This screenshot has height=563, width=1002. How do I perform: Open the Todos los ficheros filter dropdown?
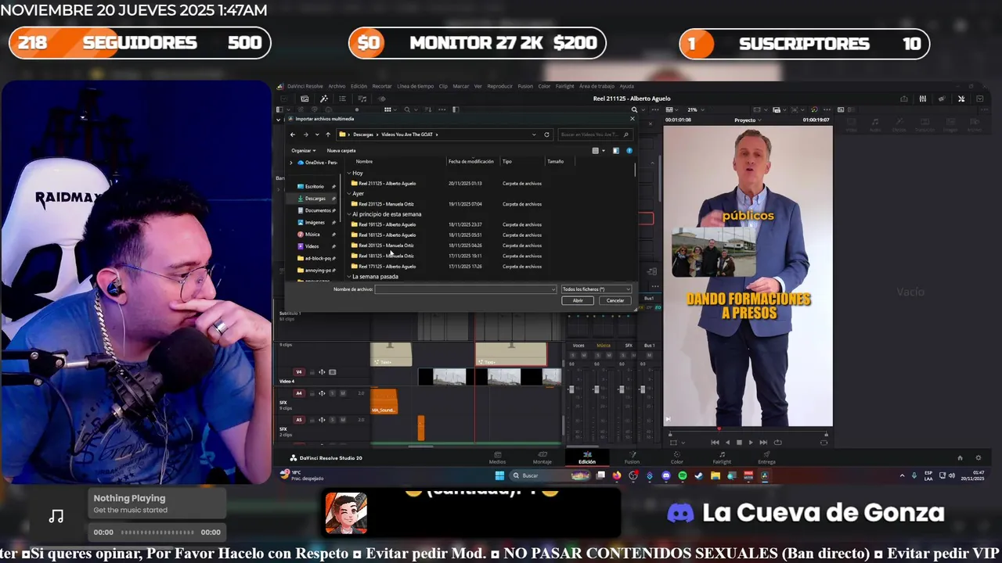tap(596, 289)
